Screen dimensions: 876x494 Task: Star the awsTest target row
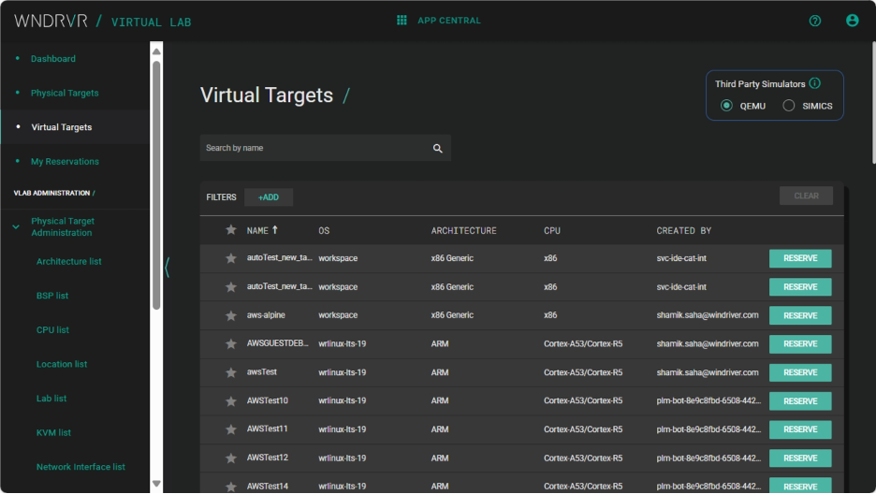pos(231,372)
